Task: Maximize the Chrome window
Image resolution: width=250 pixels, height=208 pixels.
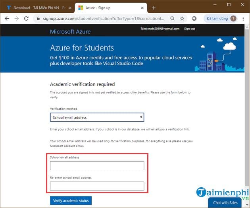Action: tap(229, 5)
